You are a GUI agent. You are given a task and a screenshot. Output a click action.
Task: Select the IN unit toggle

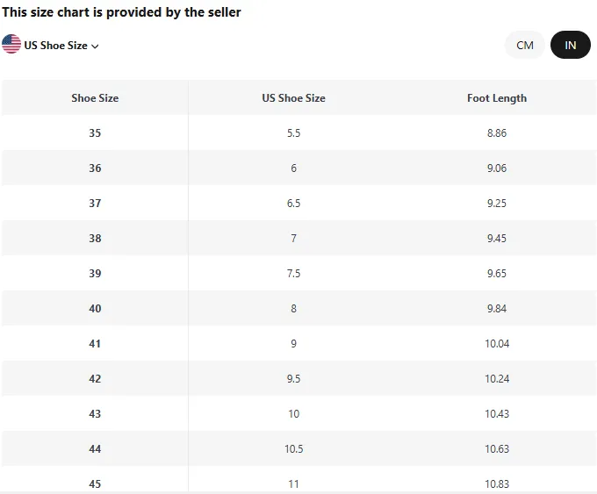(x=571, y=45)
